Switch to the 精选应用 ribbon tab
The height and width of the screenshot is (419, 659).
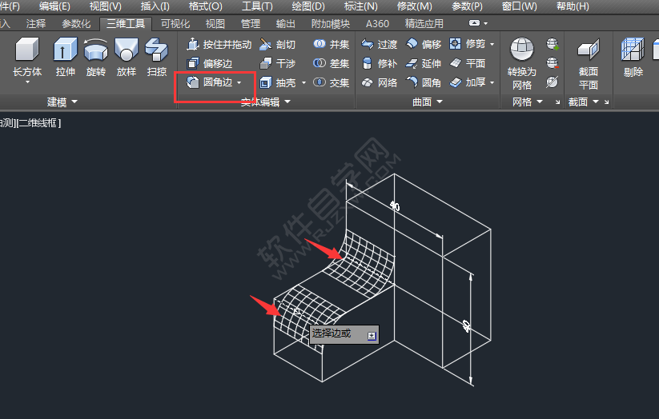click(x=424, y=23)
